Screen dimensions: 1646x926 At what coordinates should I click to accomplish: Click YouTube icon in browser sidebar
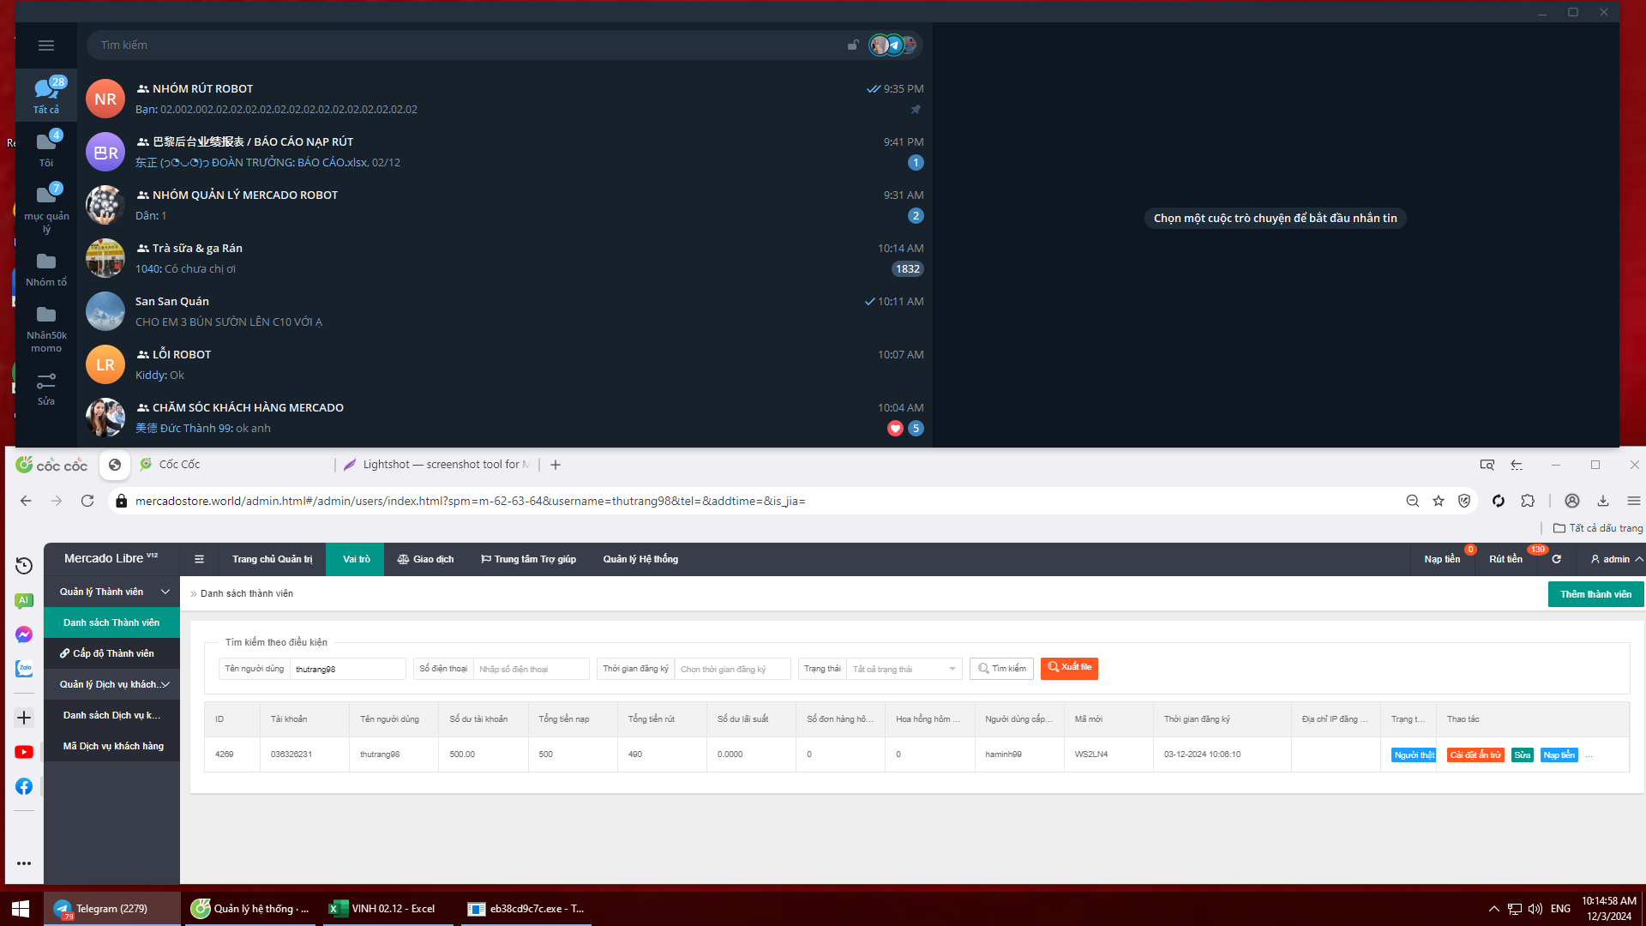click(24, 752)
